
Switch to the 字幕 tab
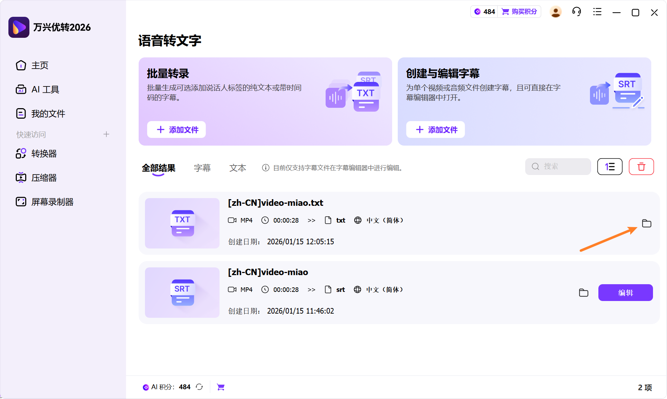point(202,168)
